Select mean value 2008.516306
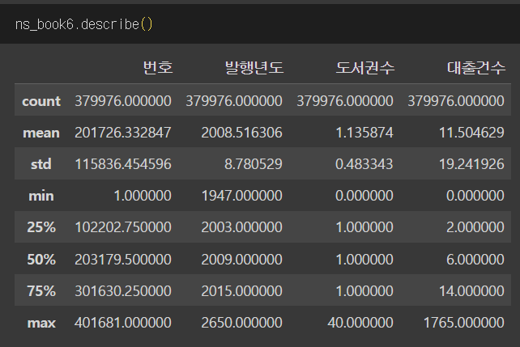The width and height of the screenshot is (520, 347). [241, 133]
